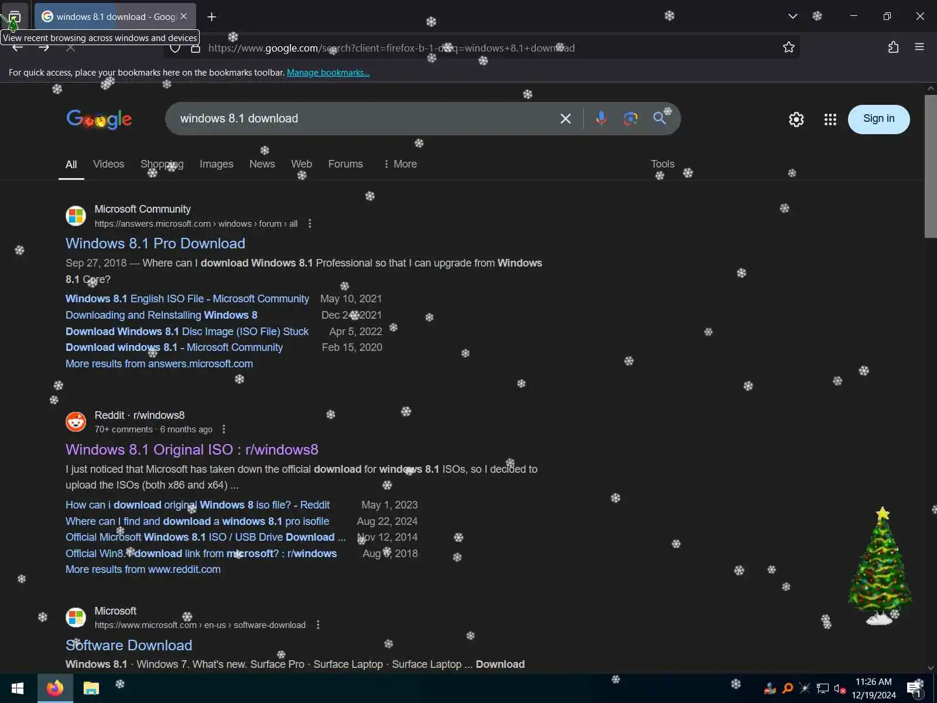Open the muted volume tray icon
The width and height of the screenshot is (937, 703).
840,688
